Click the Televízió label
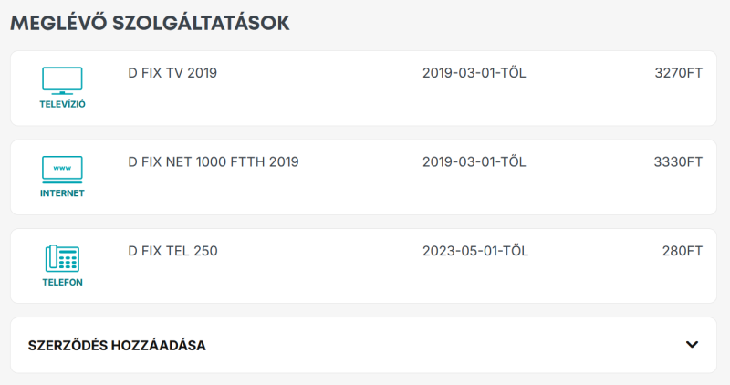This screenshot has width=730, height=385. [x=62, y=104]
